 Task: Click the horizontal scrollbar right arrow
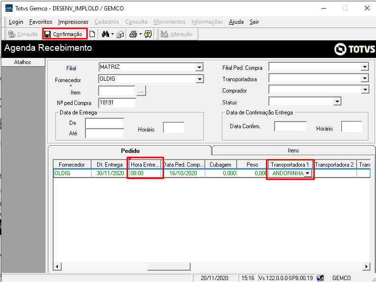(366, 266)
